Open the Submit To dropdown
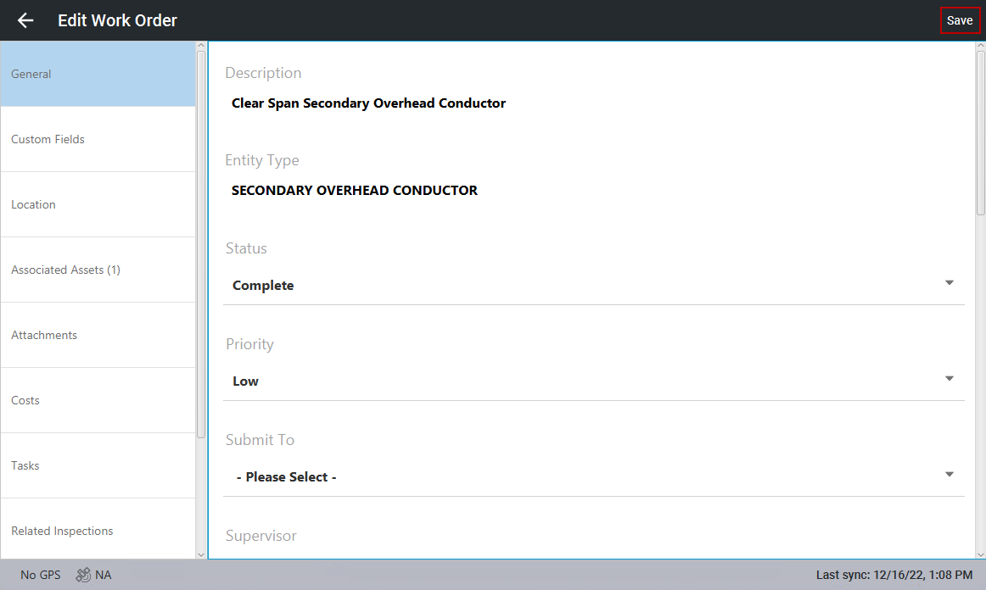The height and width of the screenshot is (590, 986). point(950,475)
